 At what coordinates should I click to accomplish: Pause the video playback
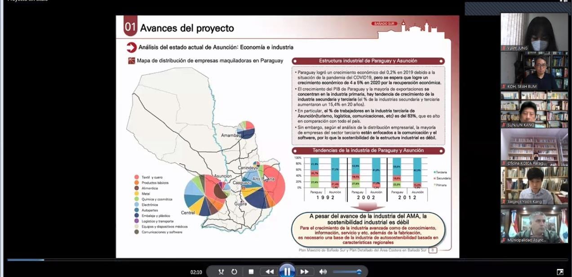[x=287, y=271]
